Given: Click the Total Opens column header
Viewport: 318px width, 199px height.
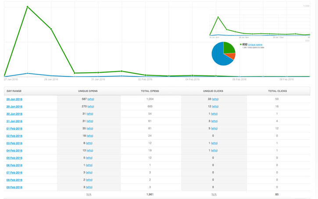Looking at the screenshot, I should (150, 91).
